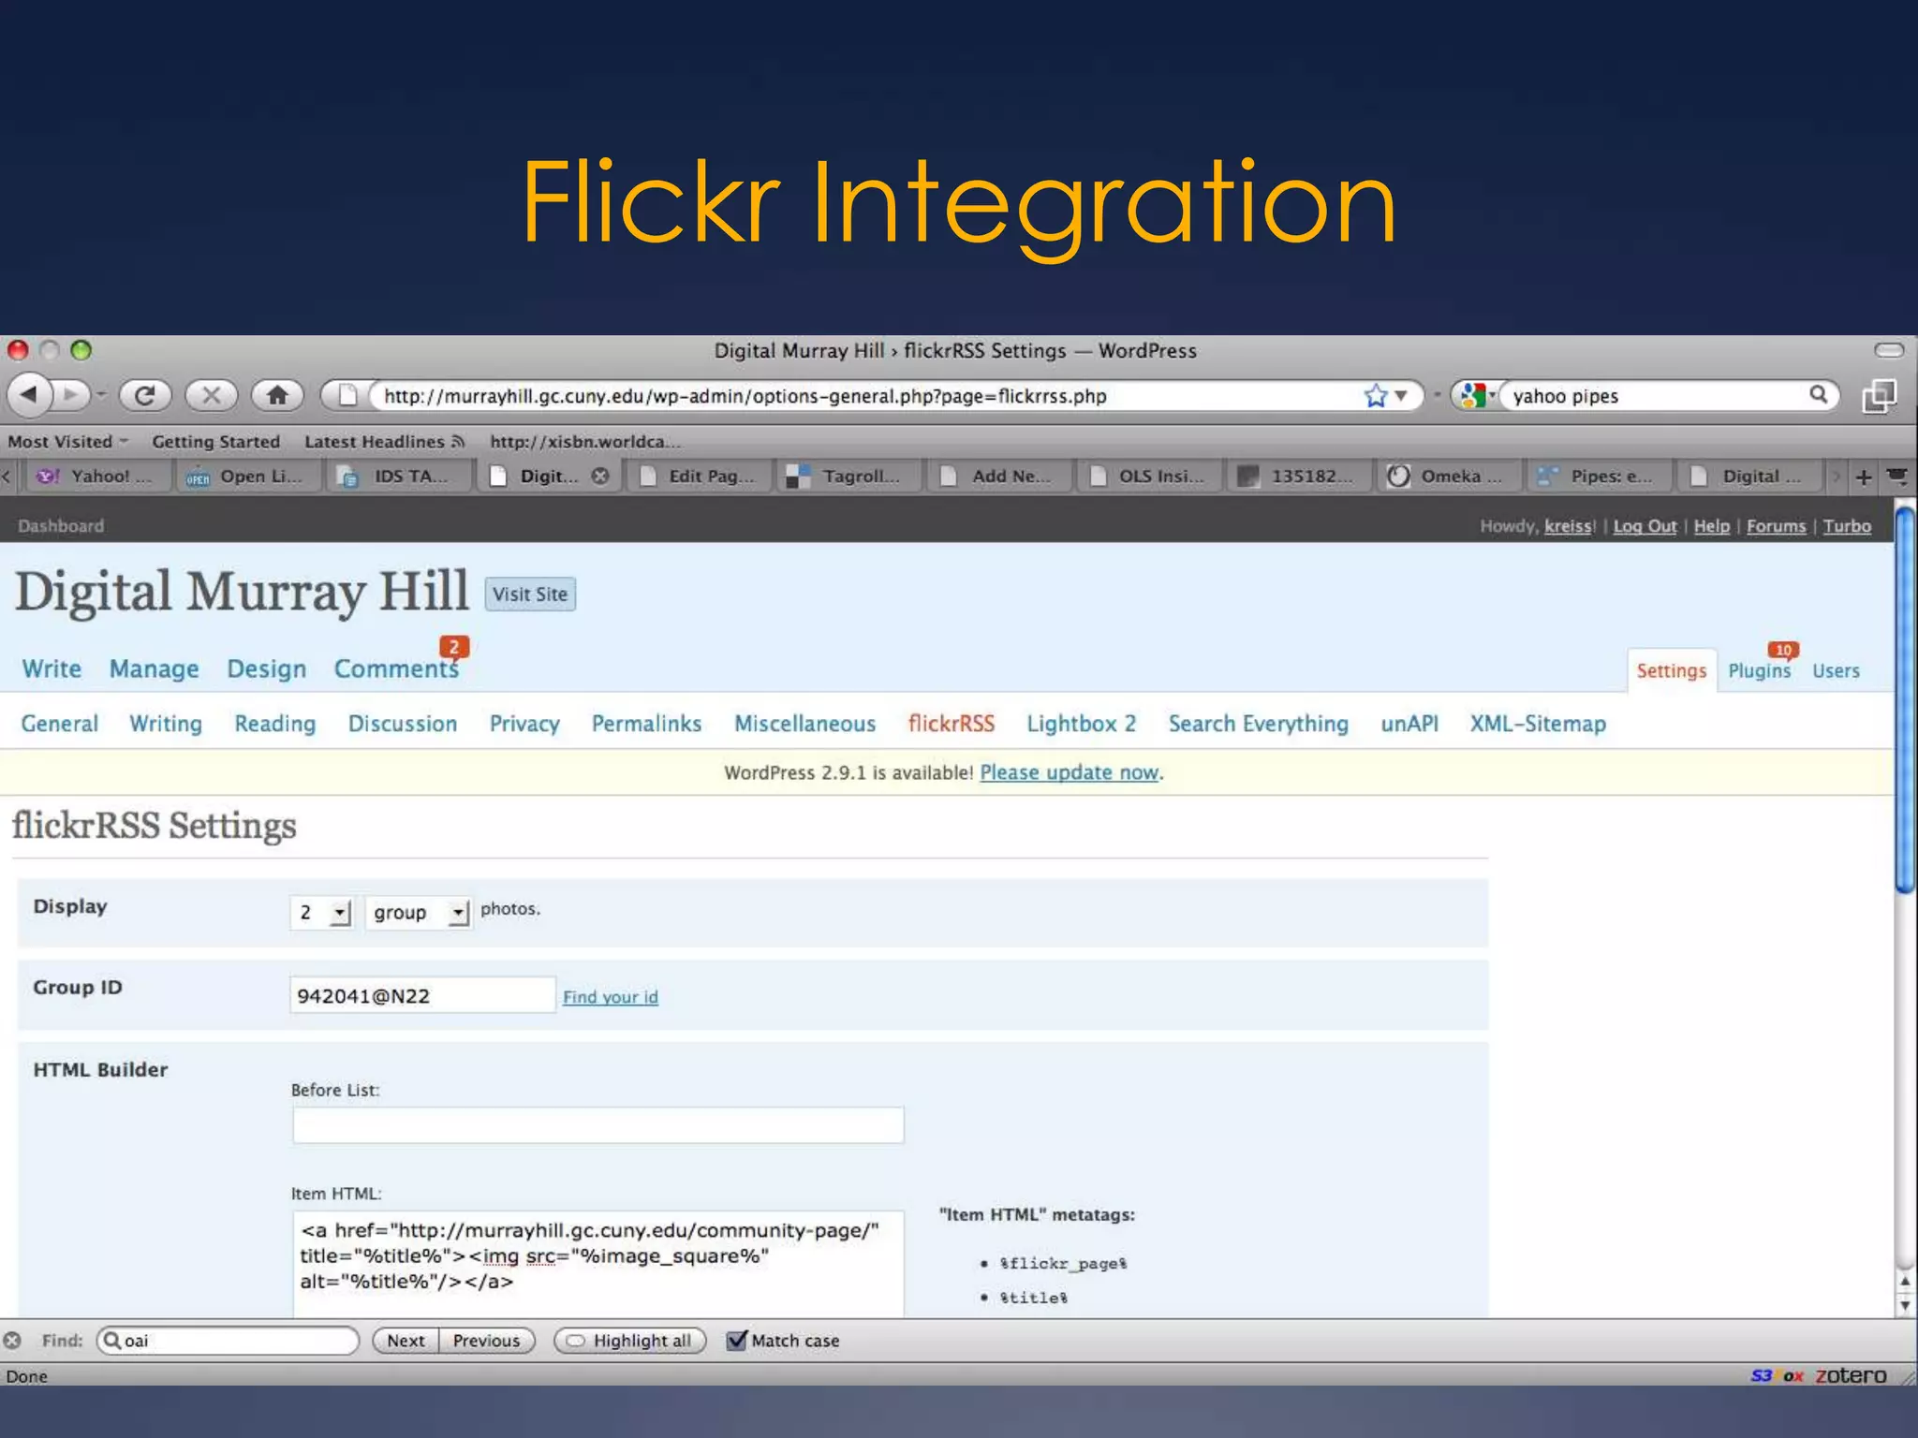The height and width of the screenshot is (1438, 1918).
Task: Click the Log Out link
Action: coord(1645,526)
